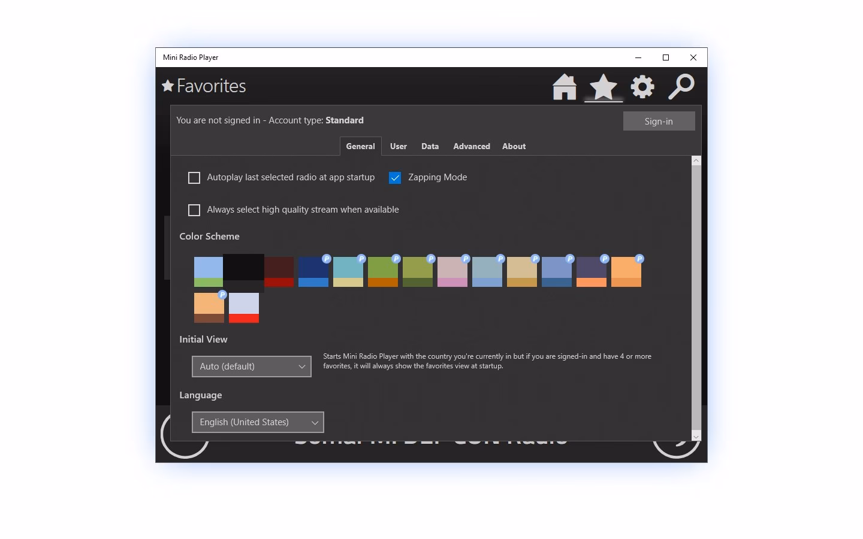863x539 pixels.
Task: Open search with the magnifying glass icon
Action: click(681, 87)
